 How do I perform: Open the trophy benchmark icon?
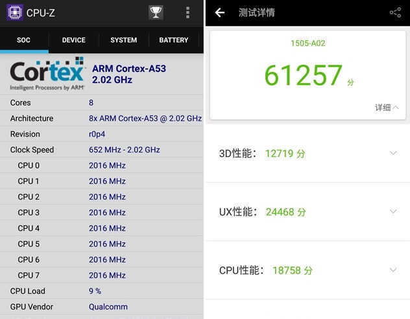156,12
